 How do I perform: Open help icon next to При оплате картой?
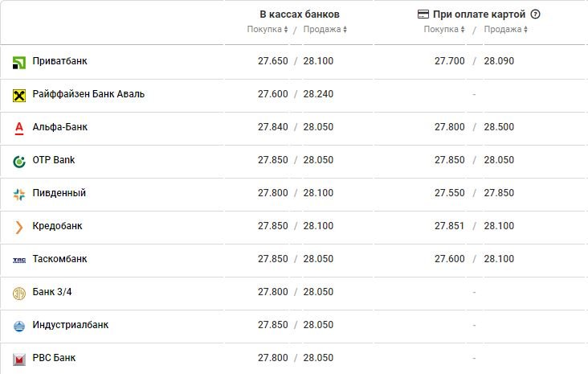point(535,14)
